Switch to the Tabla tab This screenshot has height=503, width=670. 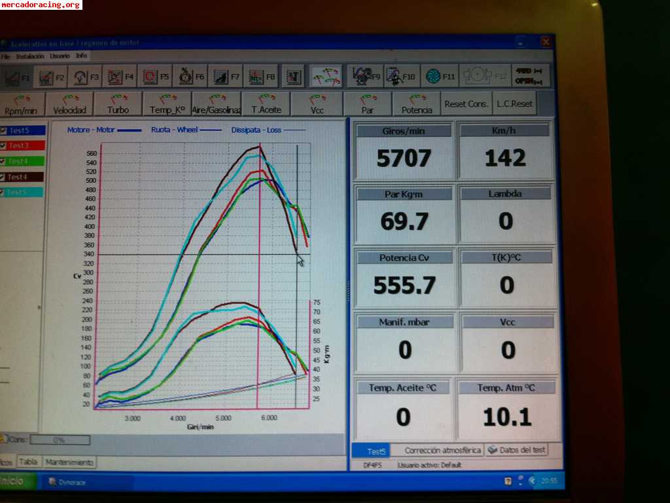pos(28,462)
